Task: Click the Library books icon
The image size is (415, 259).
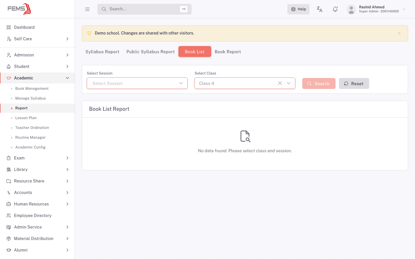Action: 9,170
